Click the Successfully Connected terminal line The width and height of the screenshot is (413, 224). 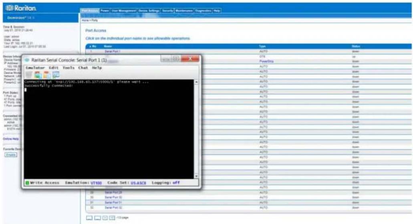(49, 86)
